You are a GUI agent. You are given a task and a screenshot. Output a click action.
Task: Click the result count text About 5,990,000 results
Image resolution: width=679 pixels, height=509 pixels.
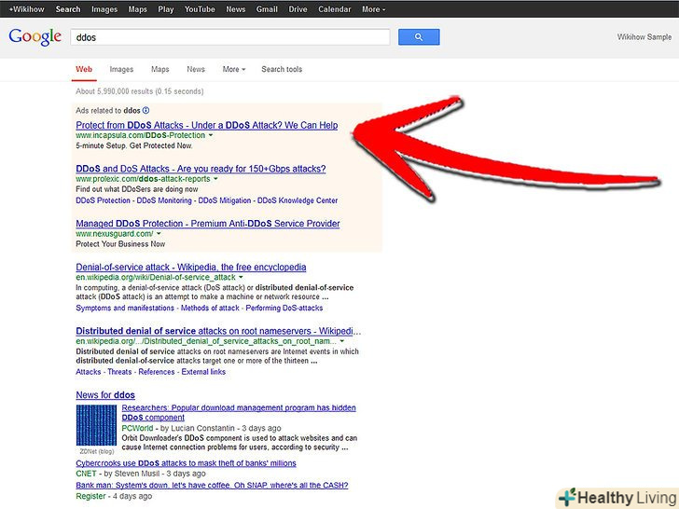tap(140, 91)
